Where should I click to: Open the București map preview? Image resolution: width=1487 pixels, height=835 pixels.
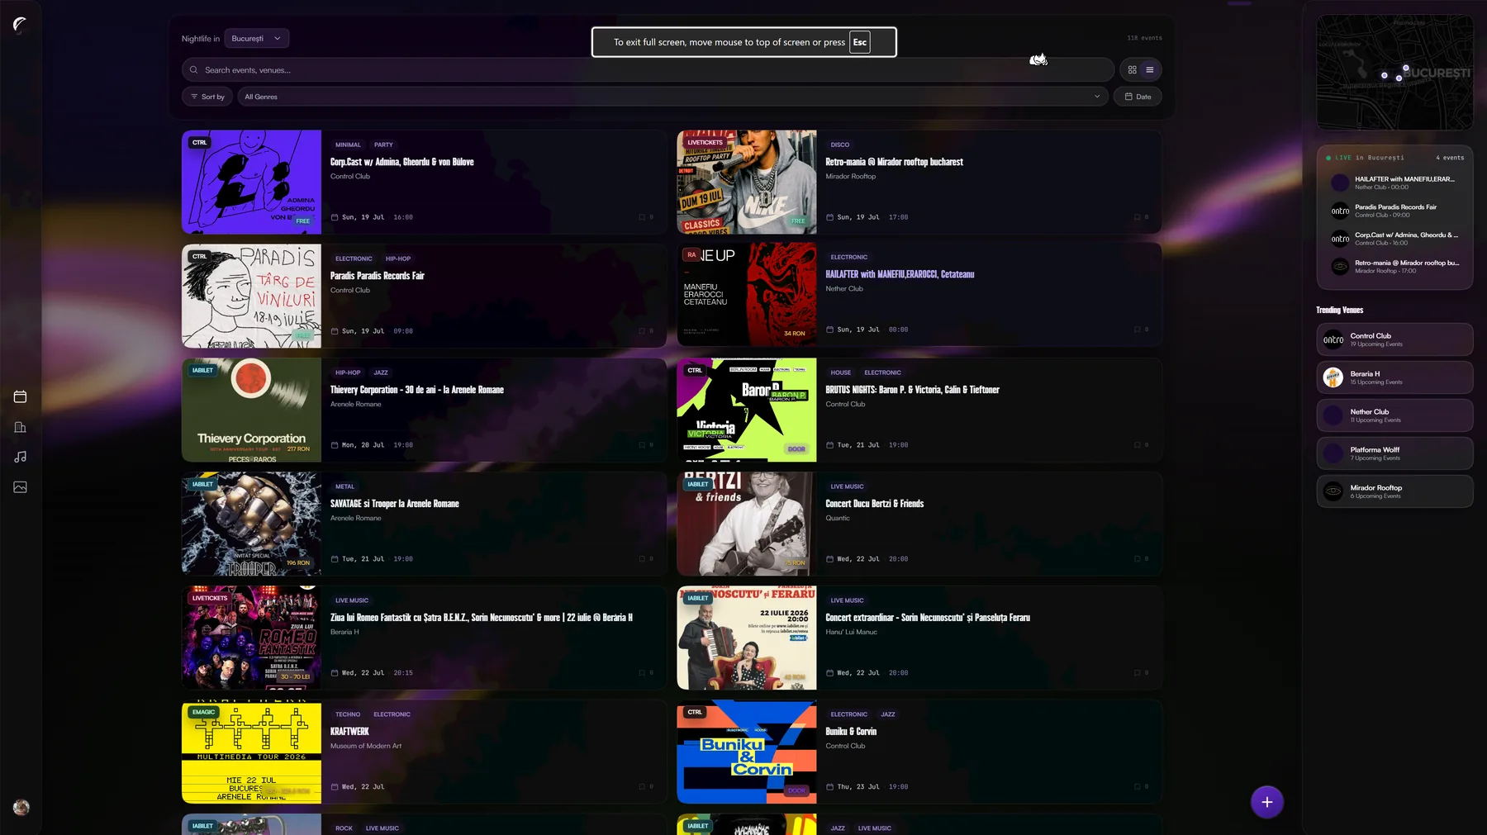1394,72
